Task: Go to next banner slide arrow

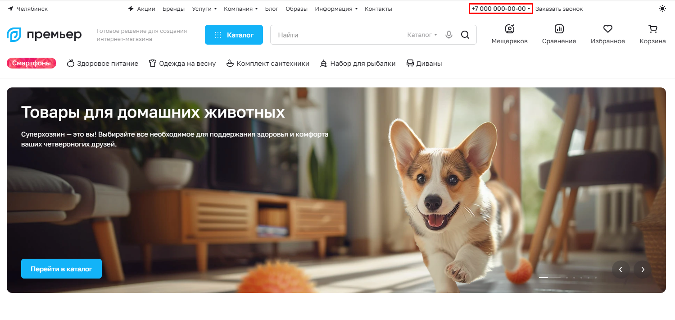Action: click(643, 270)
